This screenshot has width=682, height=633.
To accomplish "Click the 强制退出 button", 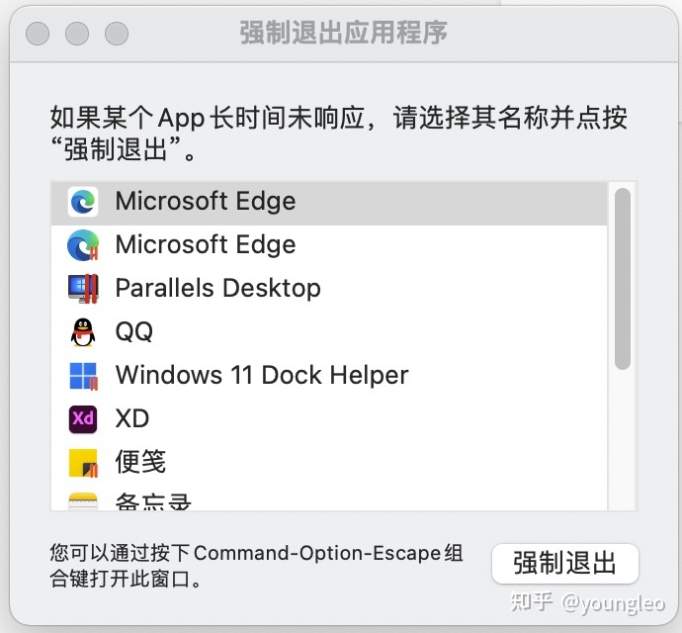I will point(565,564).
